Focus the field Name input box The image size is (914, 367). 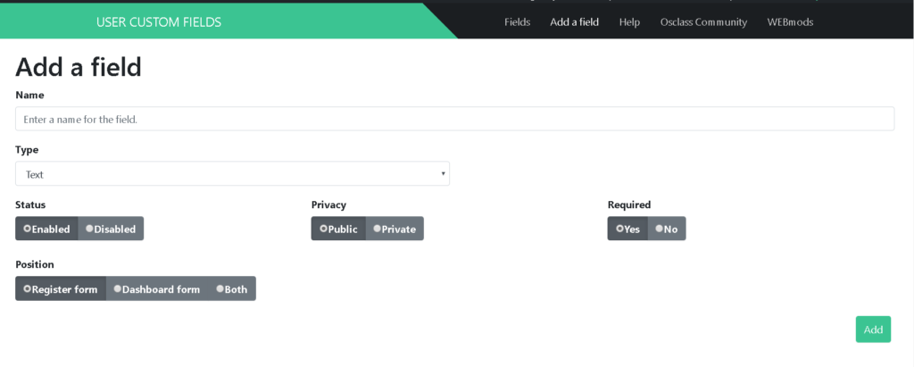click(x=454, y=119)
